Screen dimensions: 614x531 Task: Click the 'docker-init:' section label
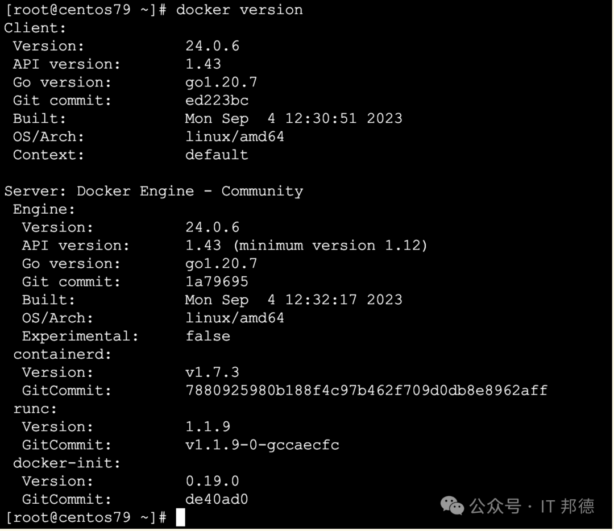[67, 463]
